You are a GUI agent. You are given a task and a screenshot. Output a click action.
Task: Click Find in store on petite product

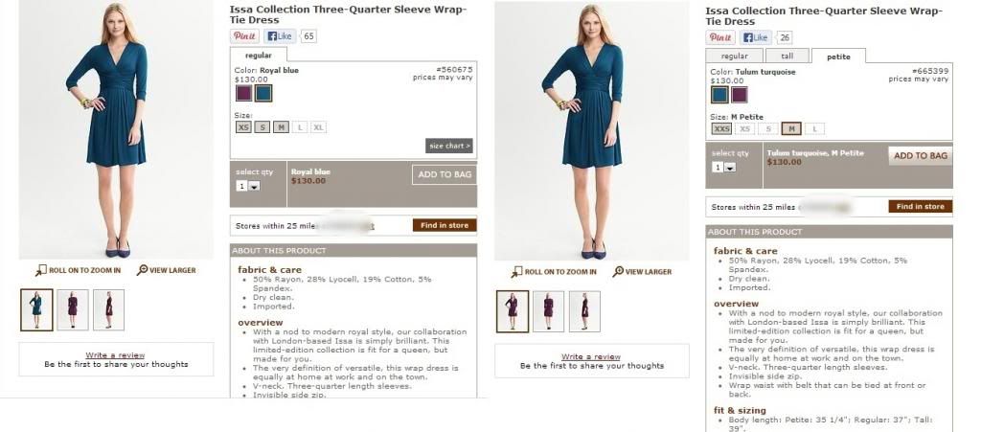coord(921,206)
